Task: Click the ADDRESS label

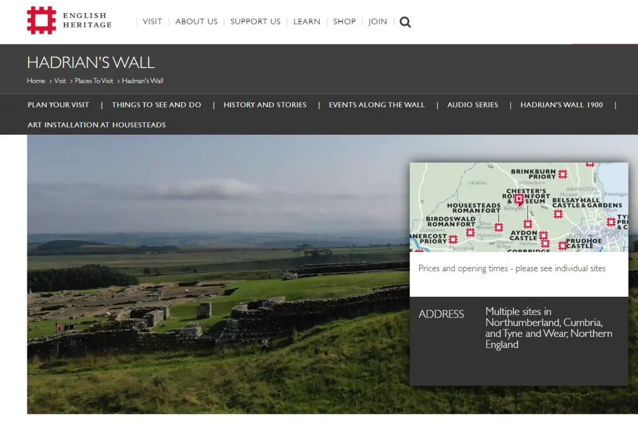Action: tap(441, 314)
